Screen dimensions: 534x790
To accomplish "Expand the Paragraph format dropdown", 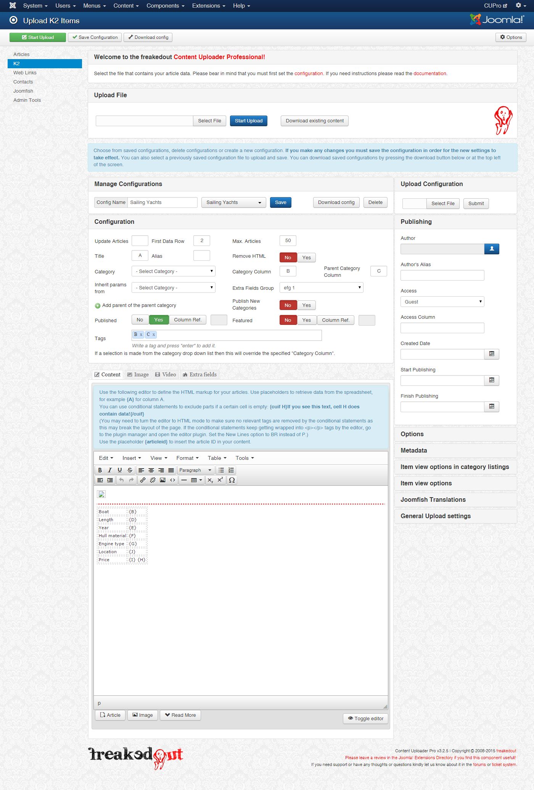I will tap(195, 470).
